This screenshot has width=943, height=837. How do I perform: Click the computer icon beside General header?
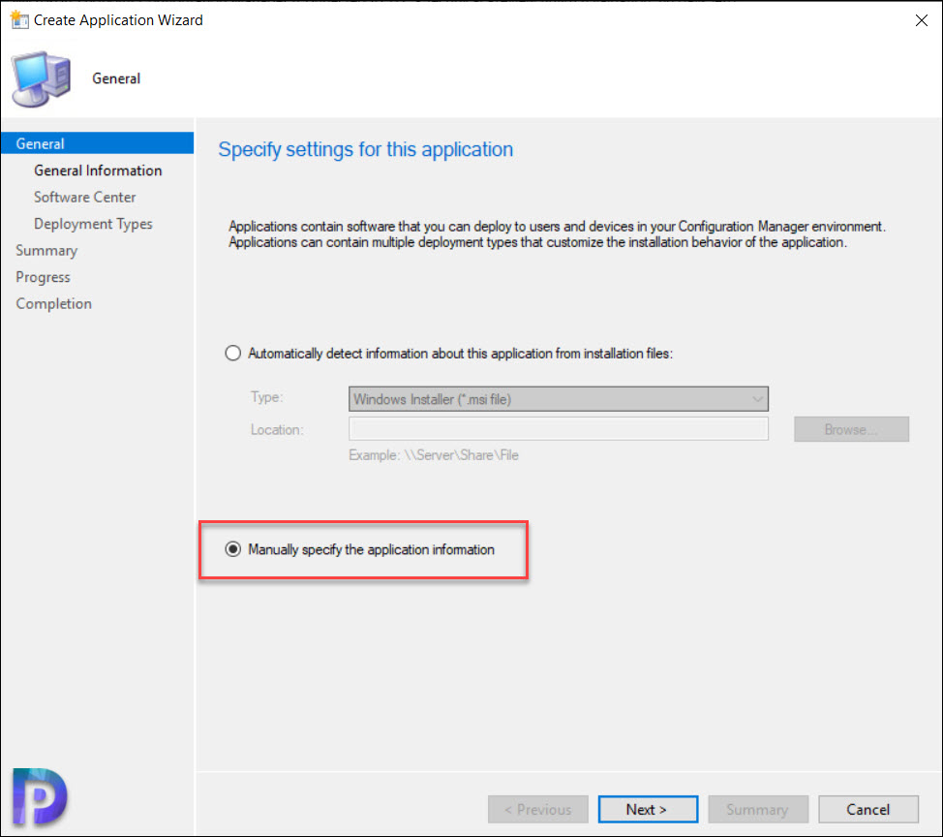point(42,78)
